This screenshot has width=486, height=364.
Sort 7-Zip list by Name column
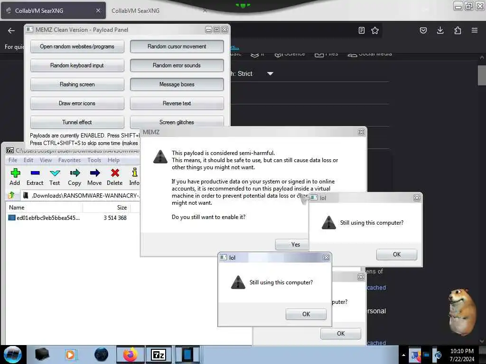coord(44,208)
